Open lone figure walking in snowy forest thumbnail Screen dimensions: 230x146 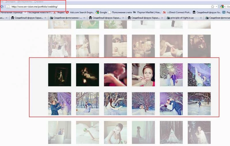[199, 104]
